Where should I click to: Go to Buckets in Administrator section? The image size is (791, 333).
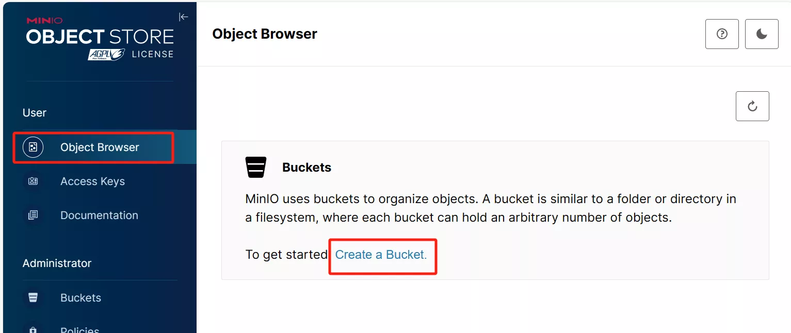80,298
